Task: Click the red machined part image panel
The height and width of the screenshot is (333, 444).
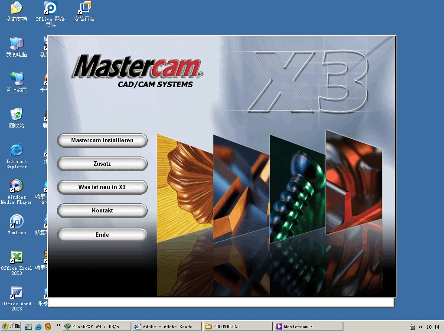Action: [354, 182]
